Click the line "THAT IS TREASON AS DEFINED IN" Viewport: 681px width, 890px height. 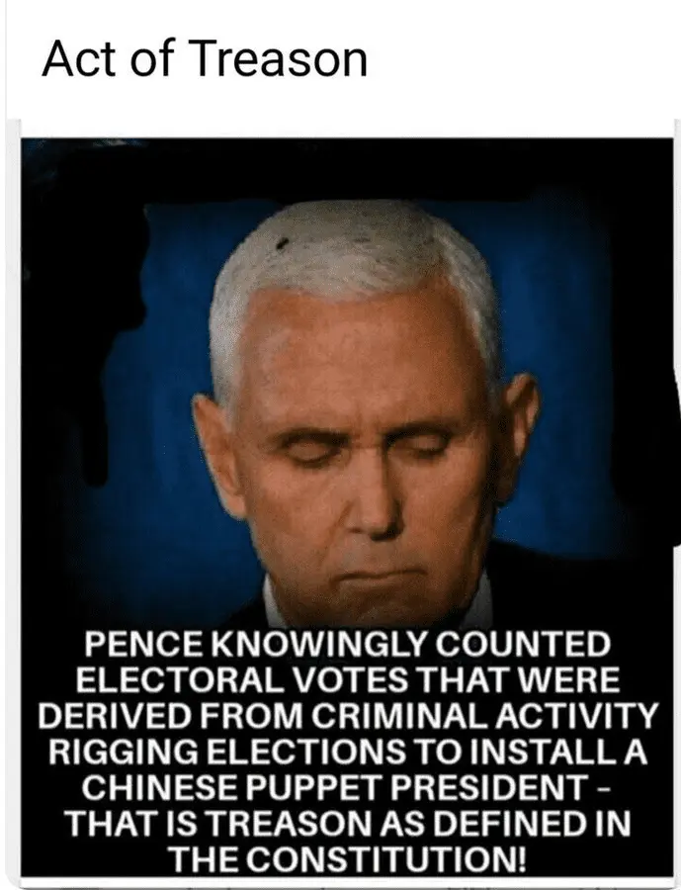point(347,823)
